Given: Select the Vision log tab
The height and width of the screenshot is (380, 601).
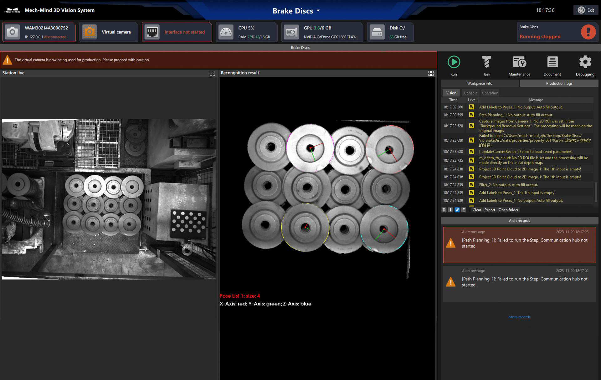Looking at the screenshot, I should (x=451, y=93).
